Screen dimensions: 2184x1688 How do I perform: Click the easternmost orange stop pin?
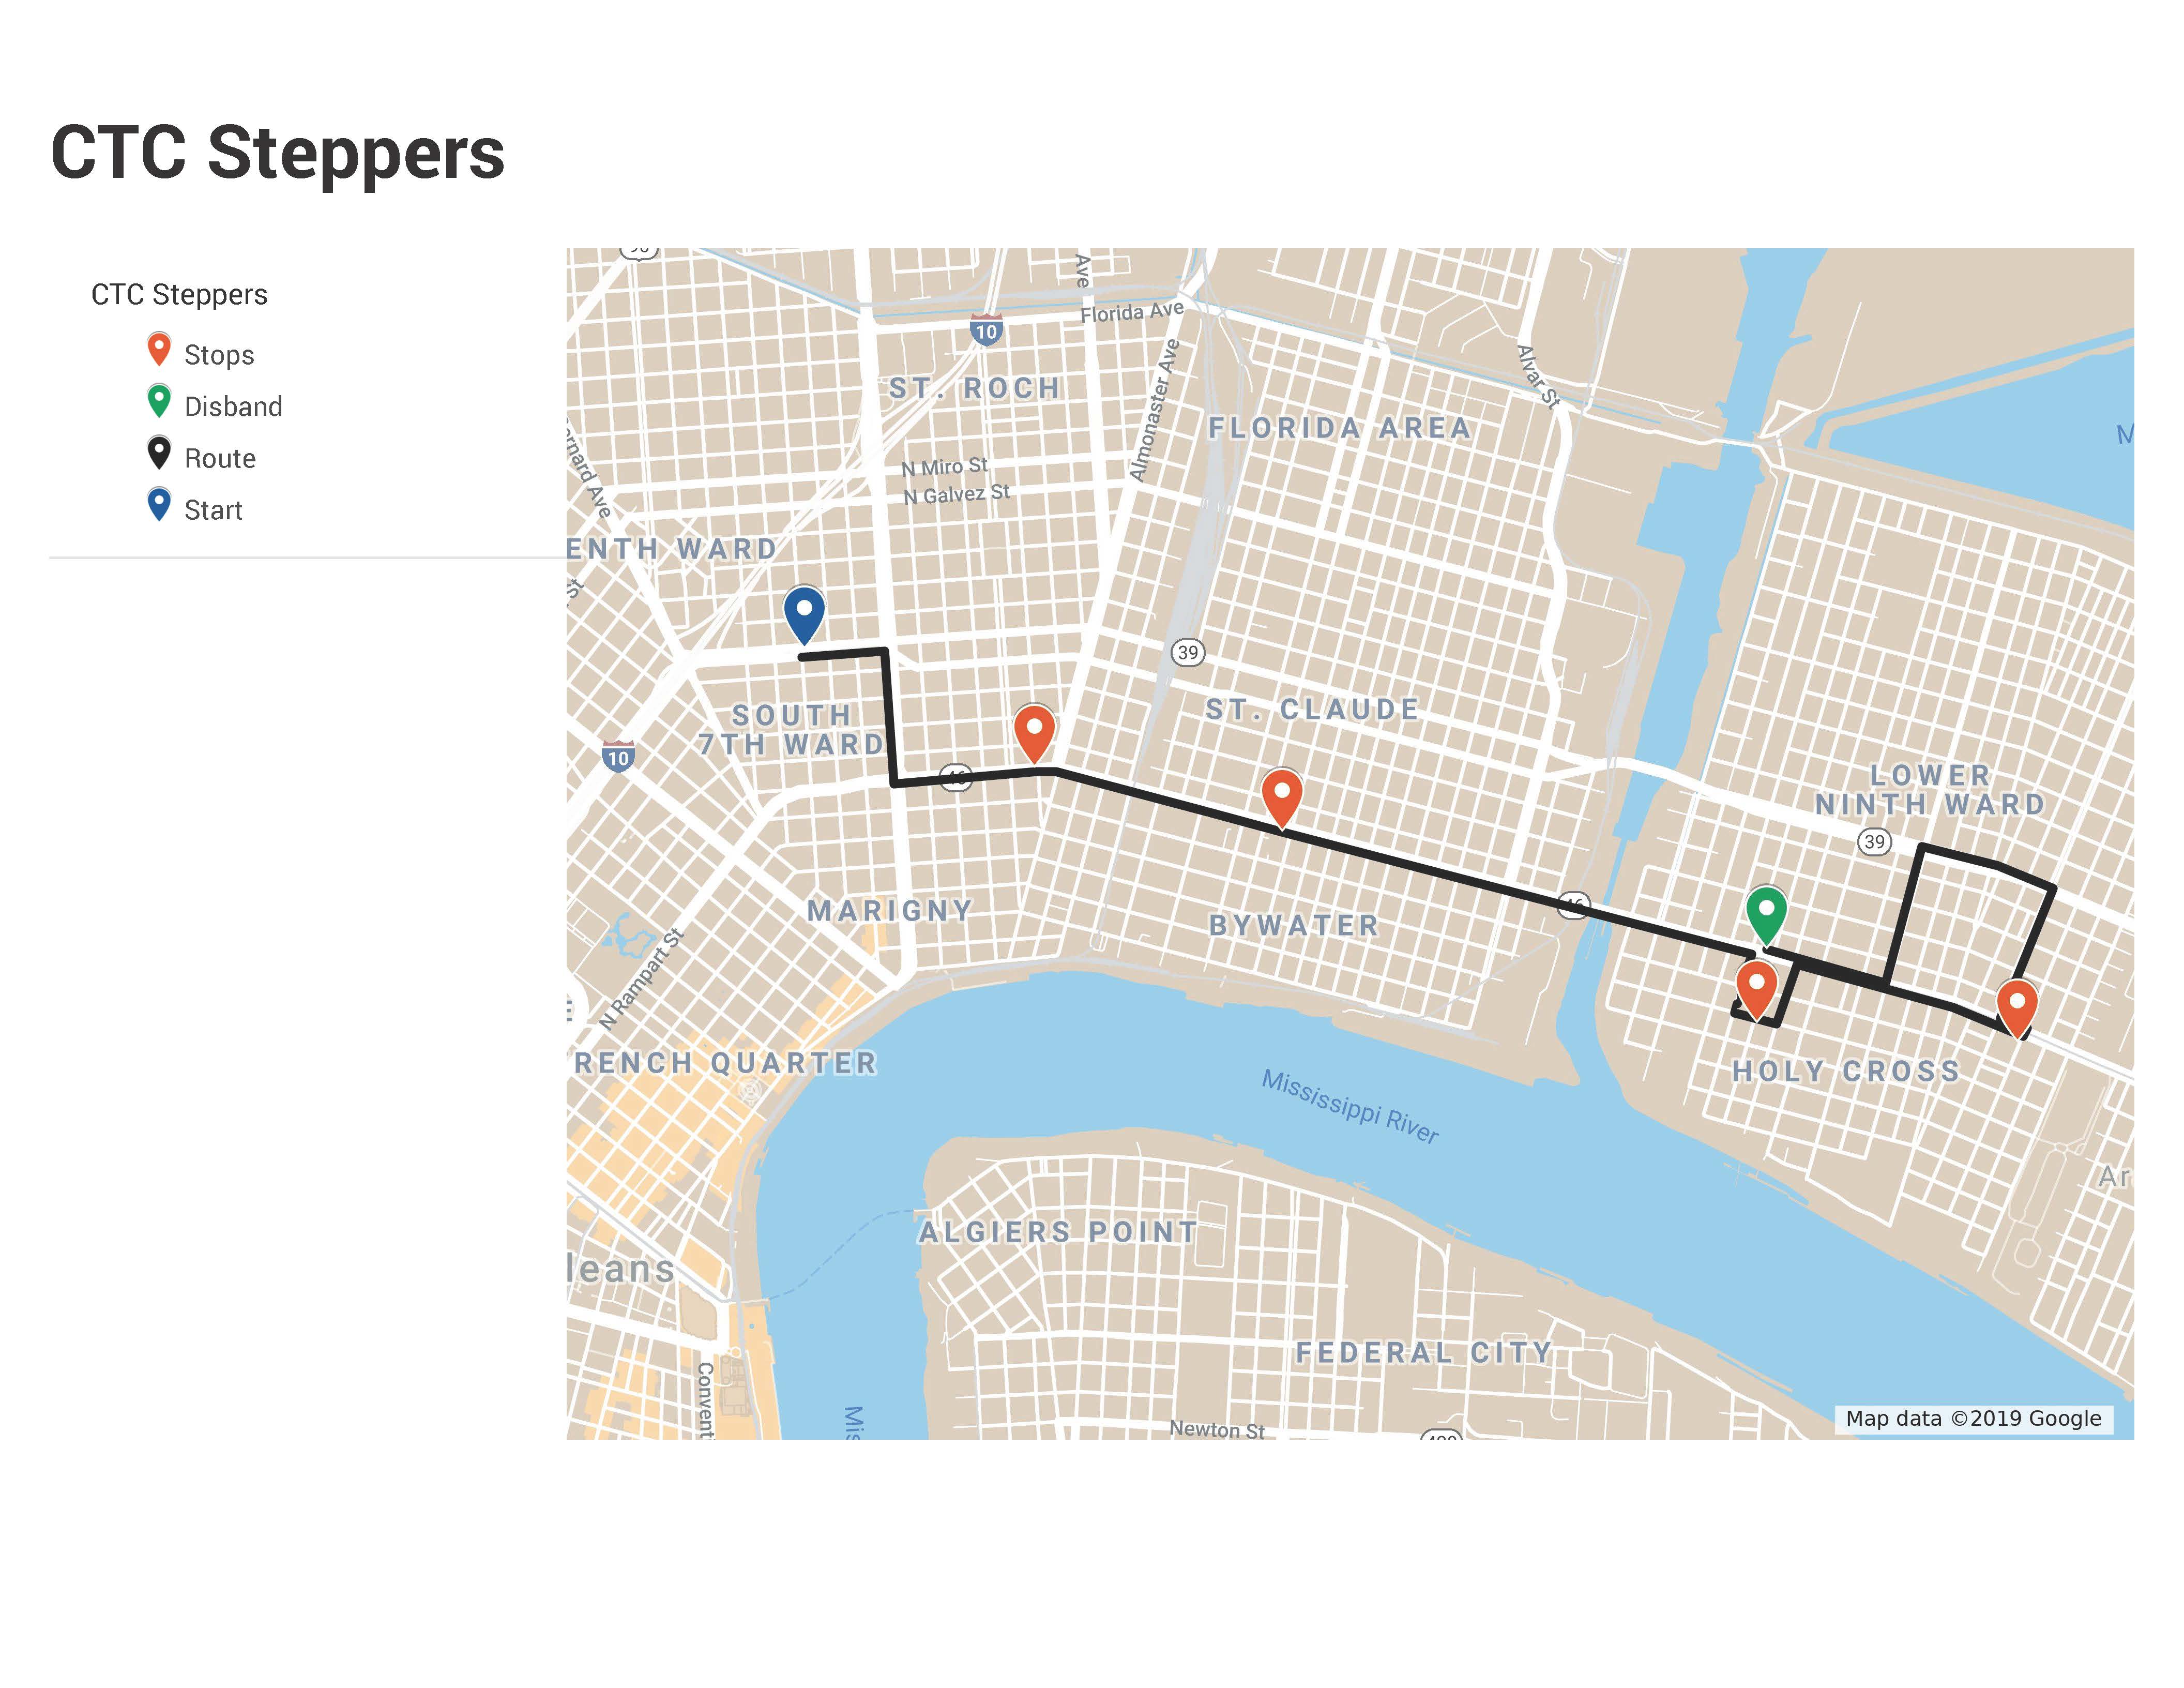click(2017, 1004)
